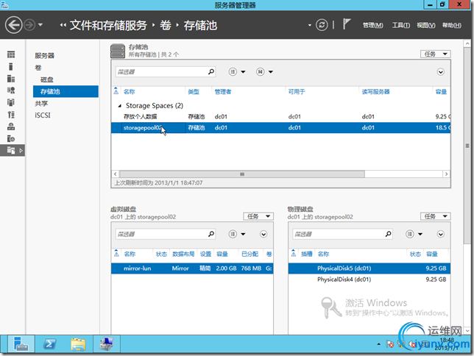Screen dimensions: 474x356
Task: Open the dashboard icon in left sidebar
Action: point(11,54)
